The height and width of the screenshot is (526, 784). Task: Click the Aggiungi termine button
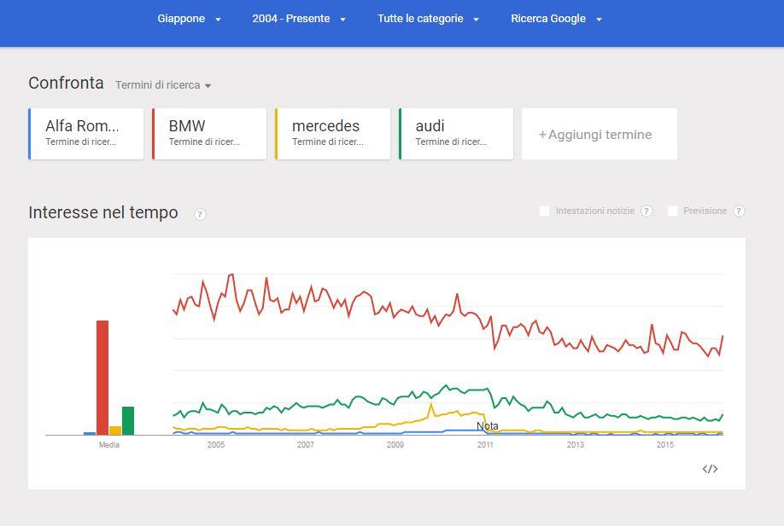[x=600, y=134]
